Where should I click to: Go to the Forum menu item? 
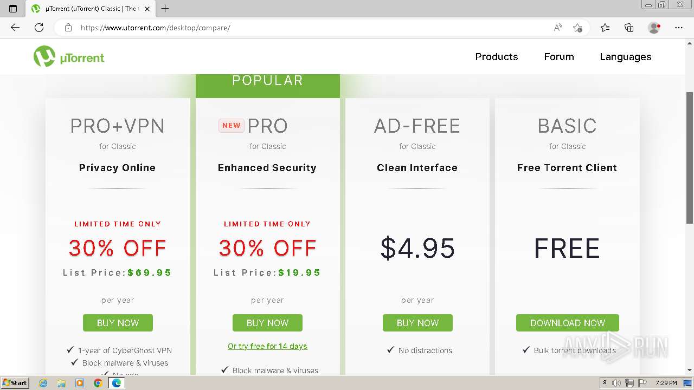(x=558, y=57)
